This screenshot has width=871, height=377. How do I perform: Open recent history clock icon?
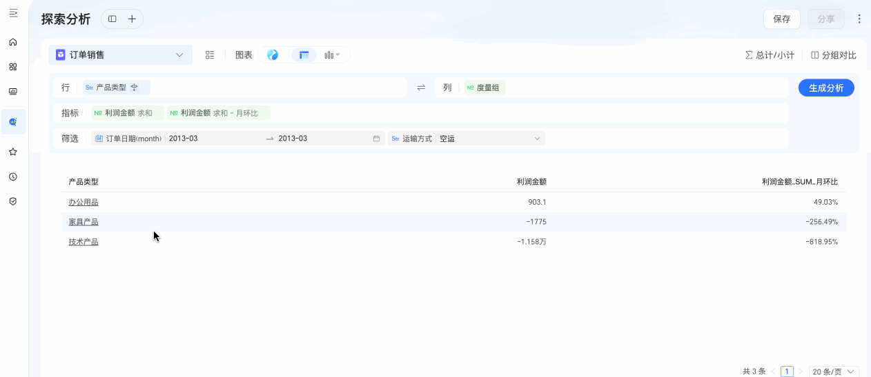pos(13,176)
